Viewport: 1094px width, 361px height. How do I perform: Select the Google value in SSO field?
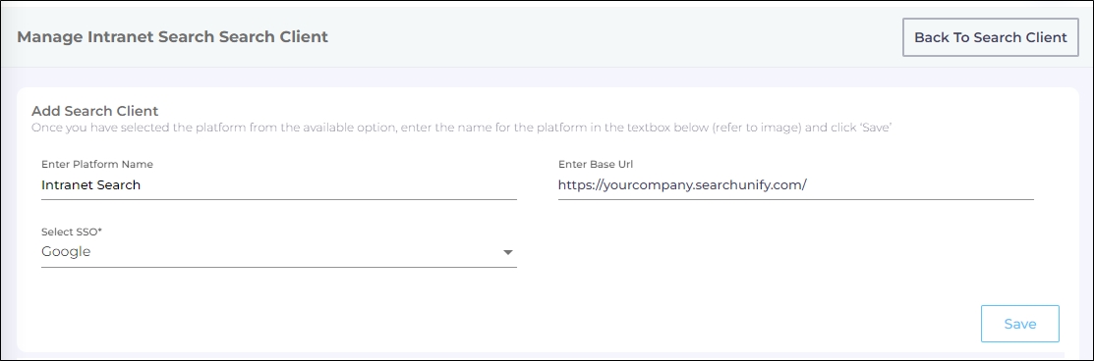tap(66, 251)
